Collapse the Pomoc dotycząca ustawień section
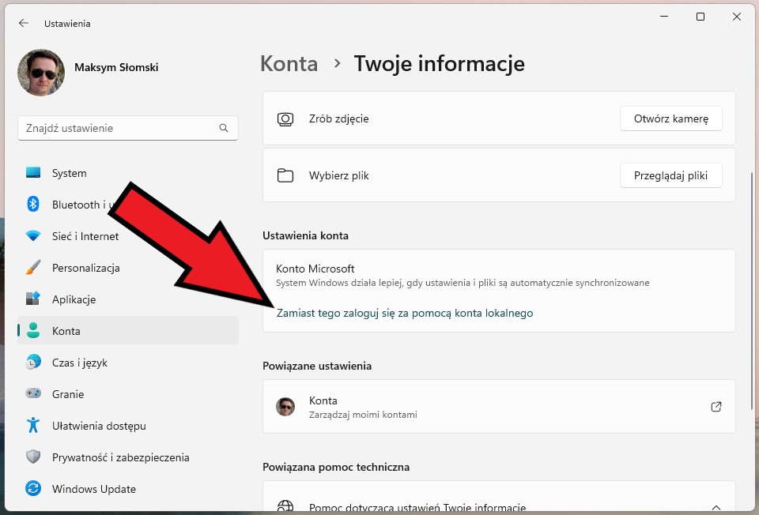 coord(716,508)
